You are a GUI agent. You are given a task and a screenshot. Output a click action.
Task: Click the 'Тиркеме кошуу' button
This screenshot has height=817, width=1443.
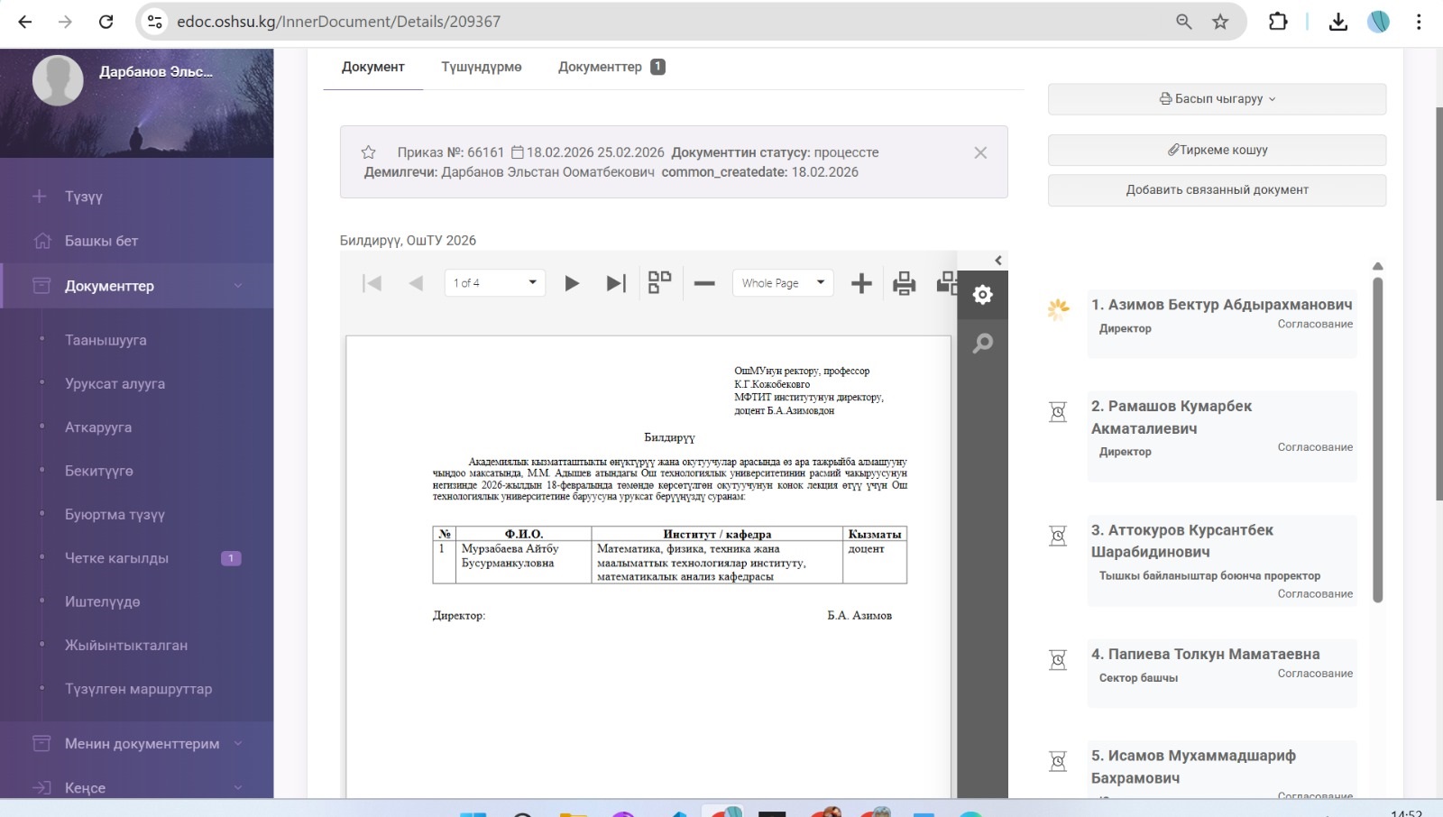tap(1217, 151)
